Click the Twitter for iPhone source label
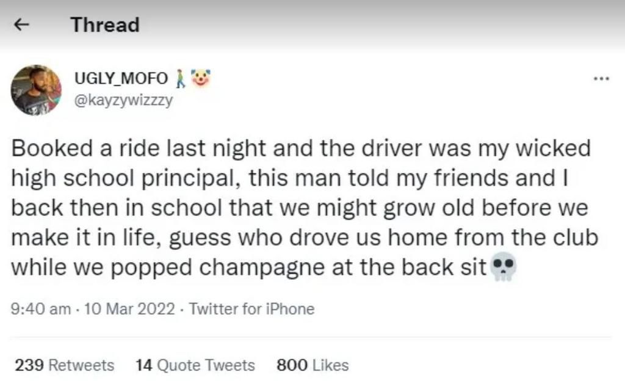 [x=251, y=309]
